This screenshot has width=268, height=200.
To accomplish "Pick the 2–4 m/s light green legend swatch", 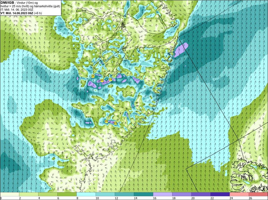I will [x=29, y=194].
